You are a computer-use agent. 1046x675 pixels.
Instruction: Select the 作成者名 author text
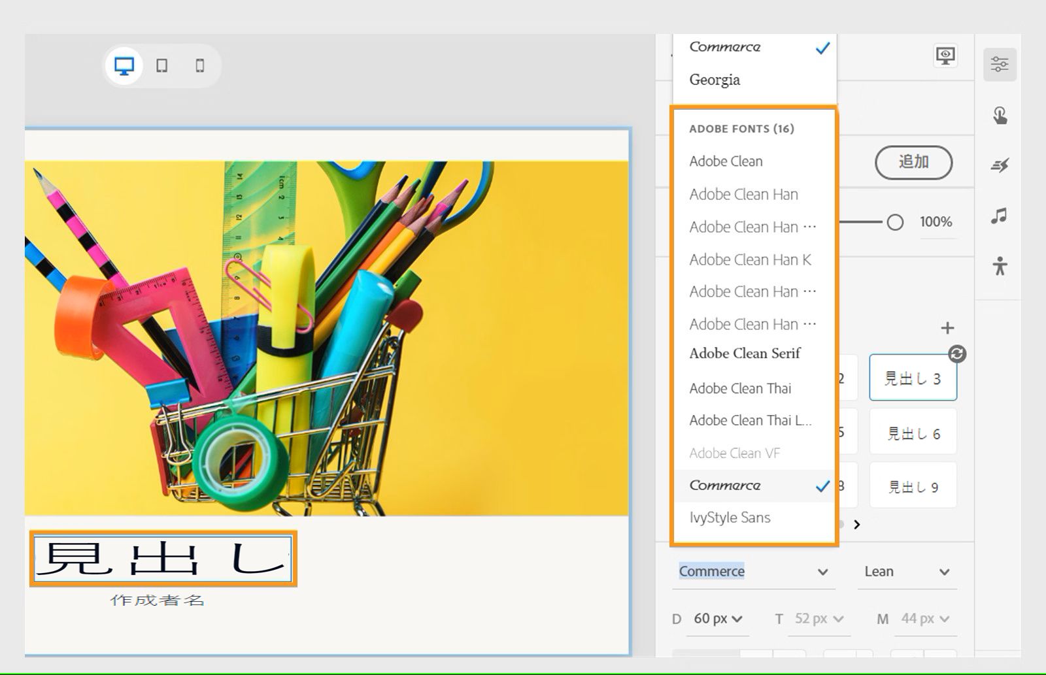[x=158, y=600]
